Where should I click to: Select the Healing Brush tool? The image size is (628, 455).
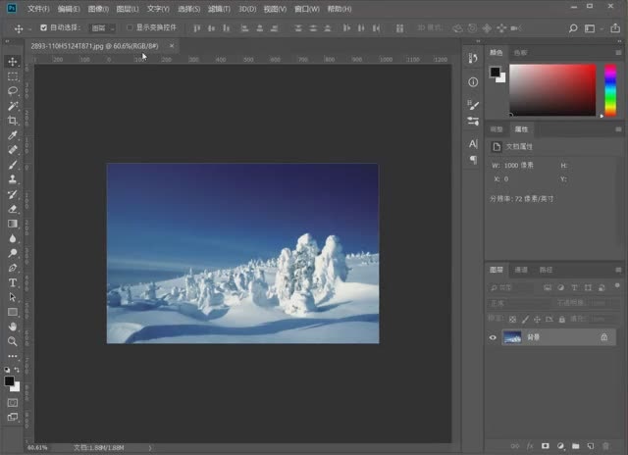tap(13, 150)
